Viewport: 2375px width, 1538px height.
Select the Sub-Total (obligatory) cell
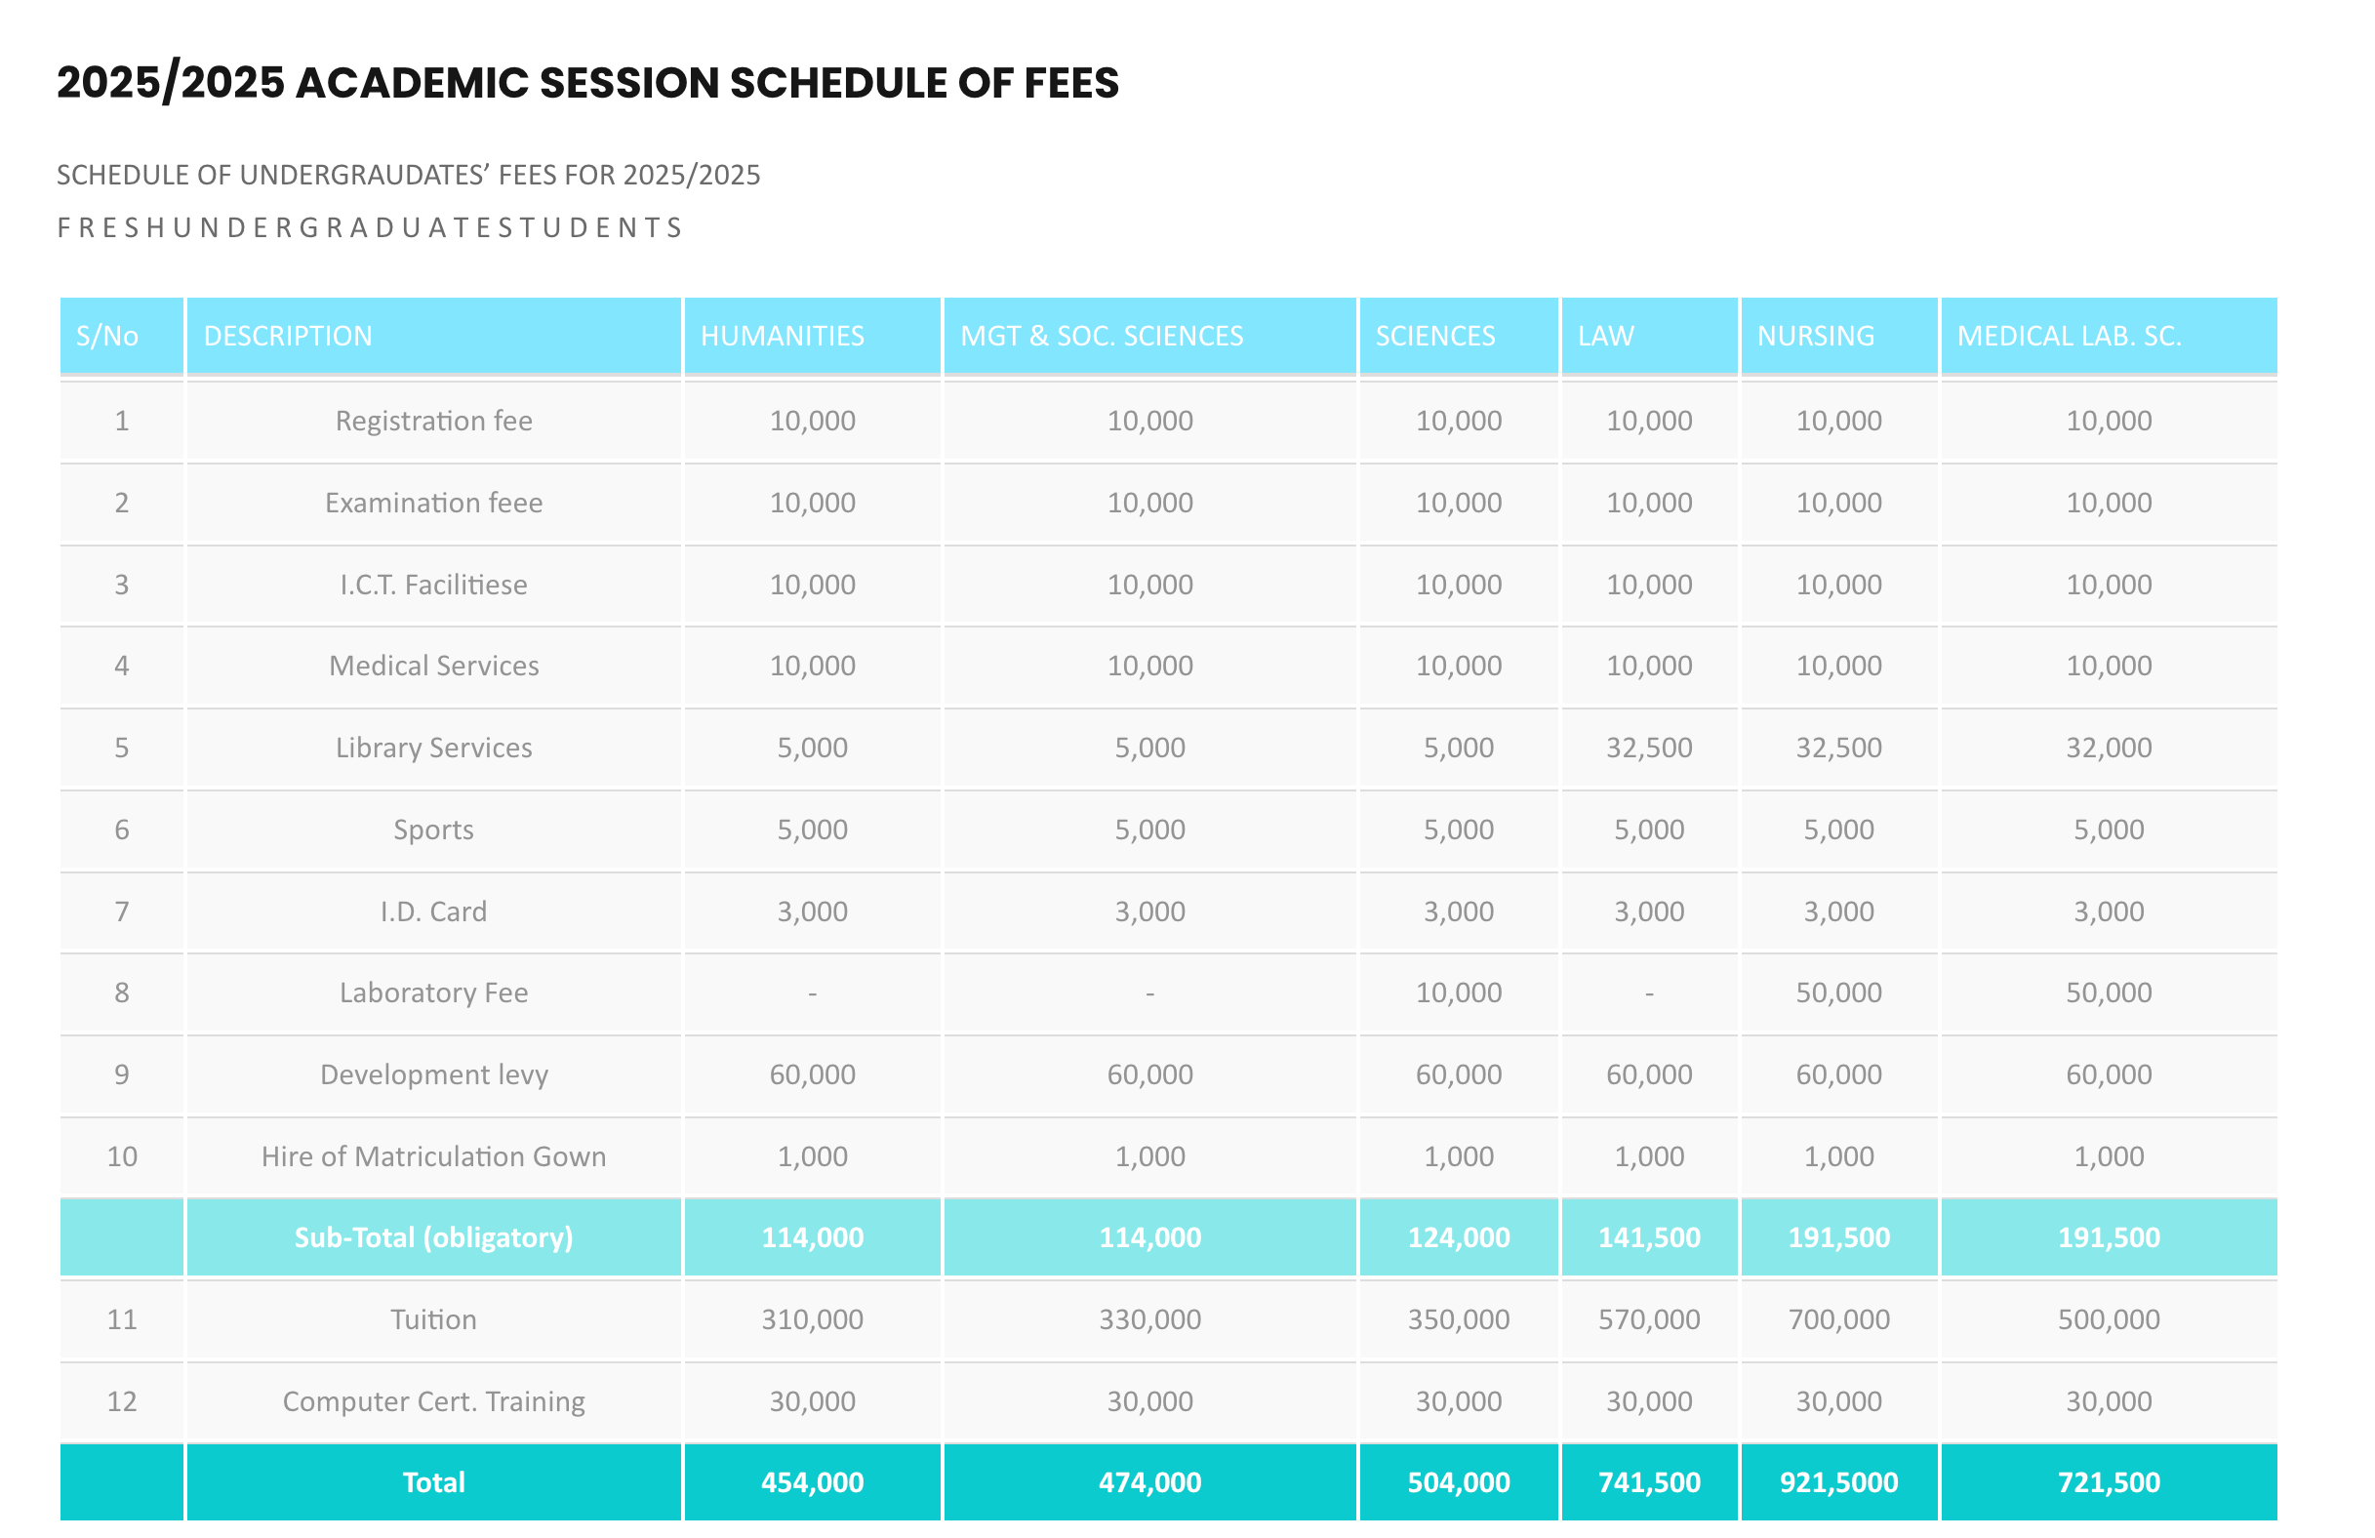pyautogui.click(x=433, y=1236)
